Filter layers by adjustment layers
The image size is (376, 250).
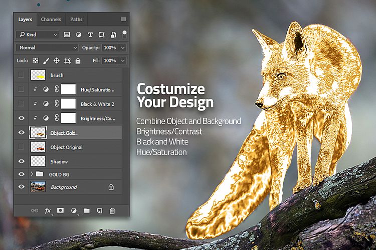(x=79, y=34)
